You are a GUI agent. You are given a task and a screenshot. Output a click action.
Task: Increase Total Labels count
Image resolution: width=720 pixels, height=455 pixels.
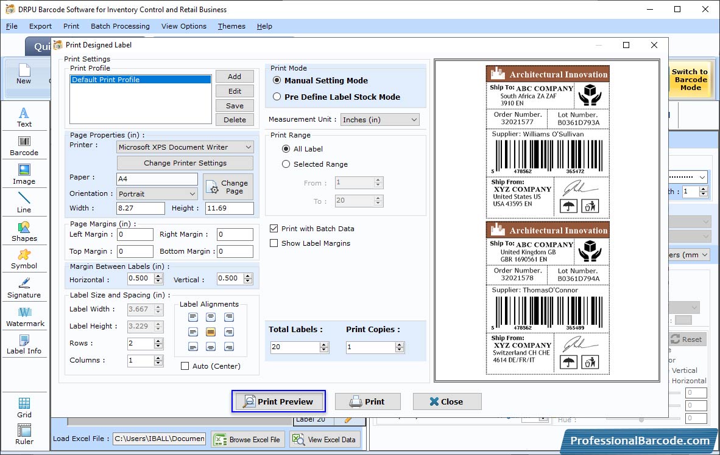(324, 344)
